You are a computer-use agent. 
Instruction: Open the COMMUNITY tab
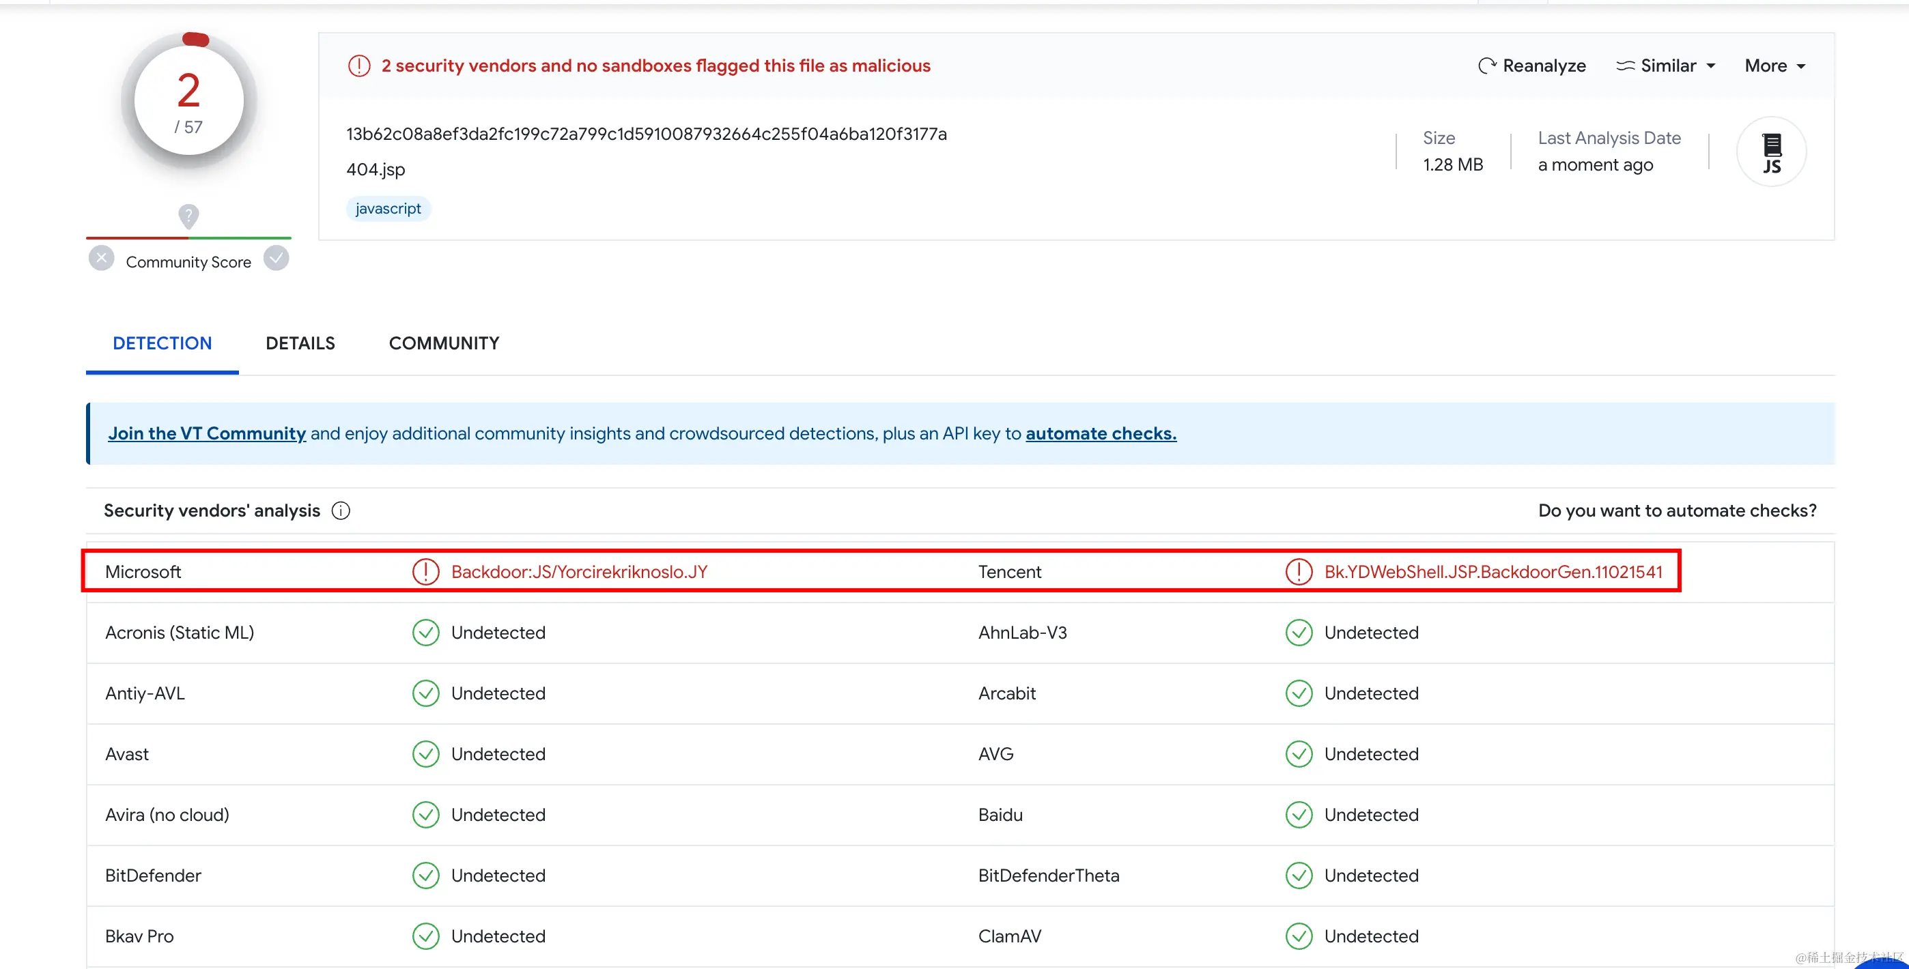pyautogui.click(x=444, y=343)
